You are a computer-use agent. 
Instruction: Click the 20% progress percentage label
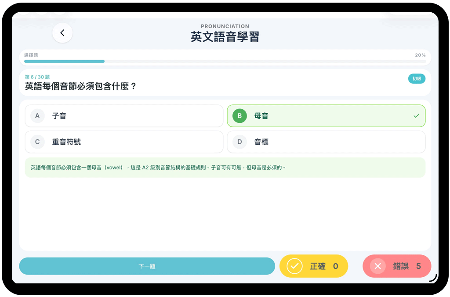420,55
